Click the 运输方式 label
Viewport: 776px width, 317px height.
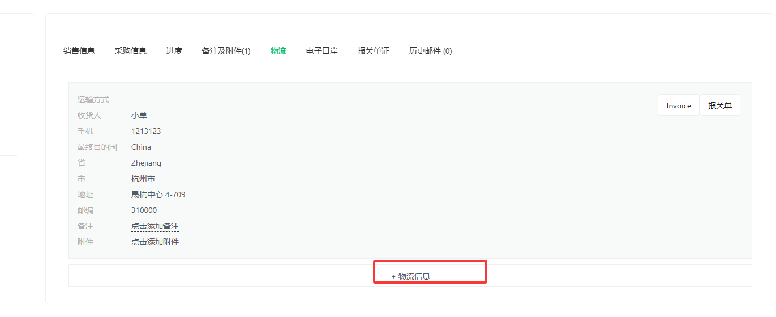tap(93, 99)
